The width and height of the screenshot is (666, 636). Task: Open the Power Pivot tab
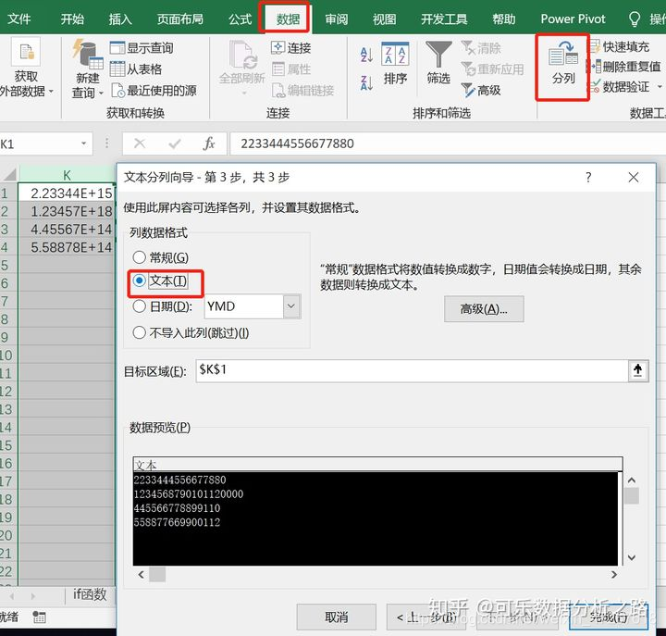(x=573, y=19)
